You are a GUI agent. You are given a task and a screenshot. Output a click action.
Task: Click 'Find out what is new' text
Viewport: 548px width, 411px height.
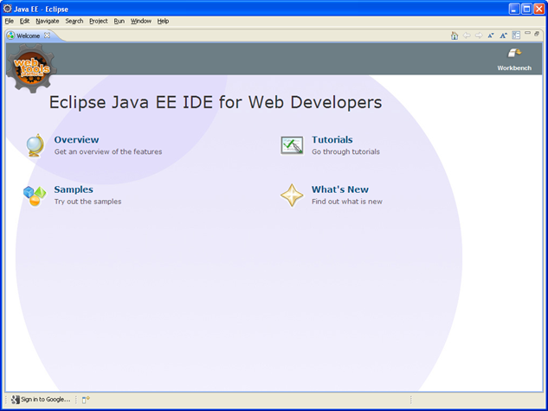[347, 202]
